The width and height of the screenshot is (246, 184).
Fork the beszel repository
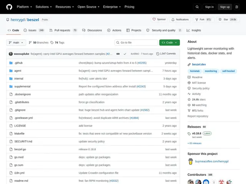pyautogui.click(x=203, y=20)
